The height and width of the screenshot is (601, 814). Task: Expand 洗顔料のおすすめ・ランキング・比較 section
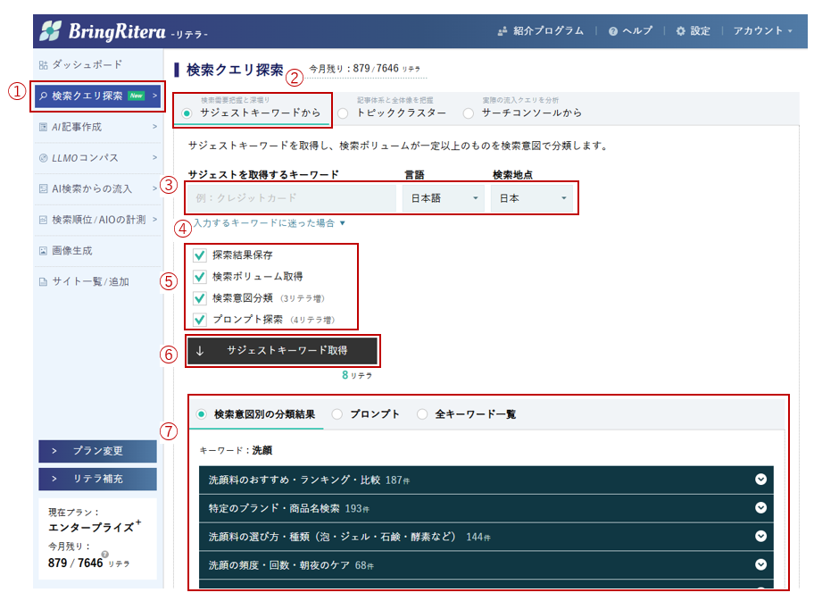[x=486, y=480]
